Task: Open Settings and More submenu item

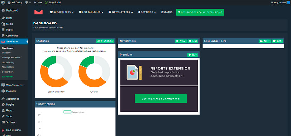Action: [x=11, y=58]
